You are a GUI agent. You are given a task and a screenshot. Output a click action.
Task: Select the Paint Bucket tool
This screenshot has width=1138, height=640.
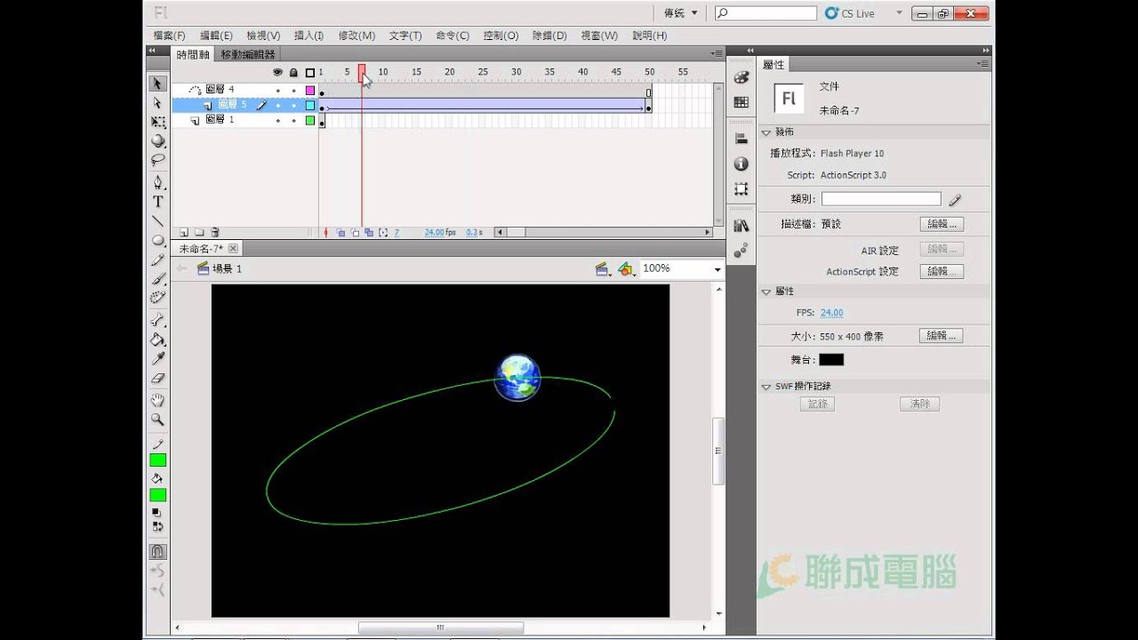pos(157,339)
